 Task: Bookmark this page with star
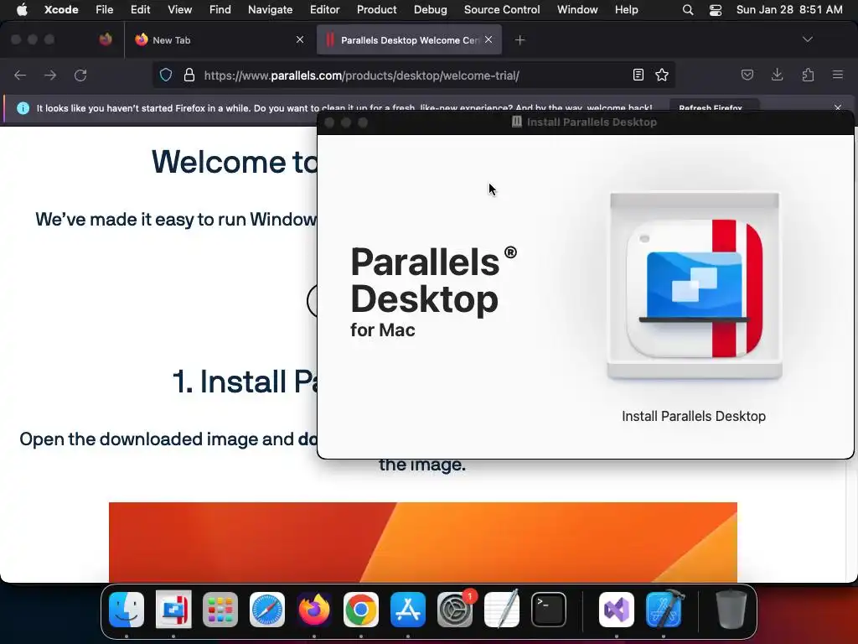662,75
